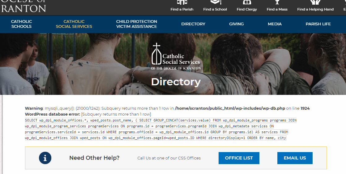This screenshot has width=346, height=174.
Task: Go to the Giving menu item
Action: pos(236,24)
